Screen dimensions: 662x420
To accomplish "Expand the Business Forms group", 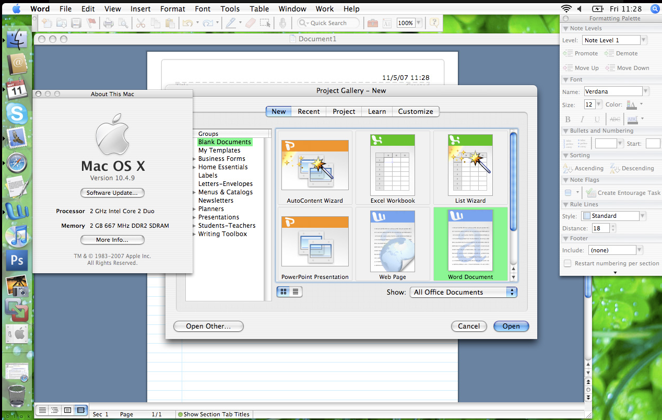I will (194, 159).
